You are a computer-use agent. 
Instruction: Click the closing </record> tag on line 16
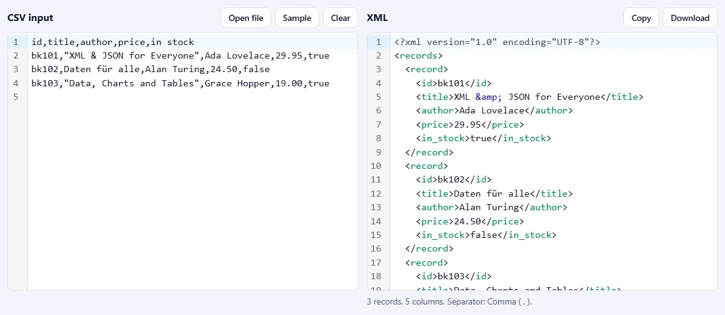click(x=429, y=249)
